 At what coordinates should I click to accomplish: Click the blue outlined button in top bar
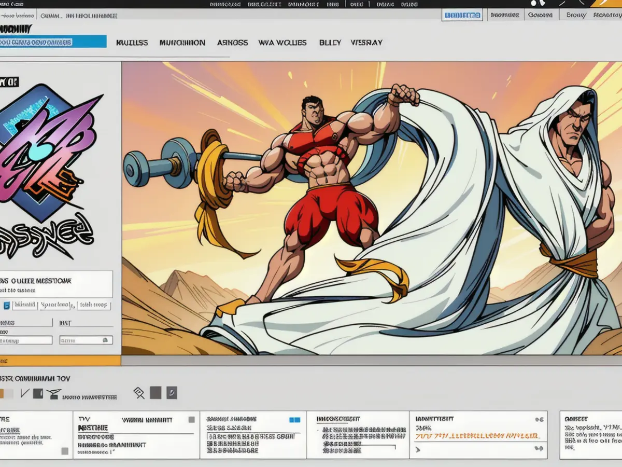(462, 16)
